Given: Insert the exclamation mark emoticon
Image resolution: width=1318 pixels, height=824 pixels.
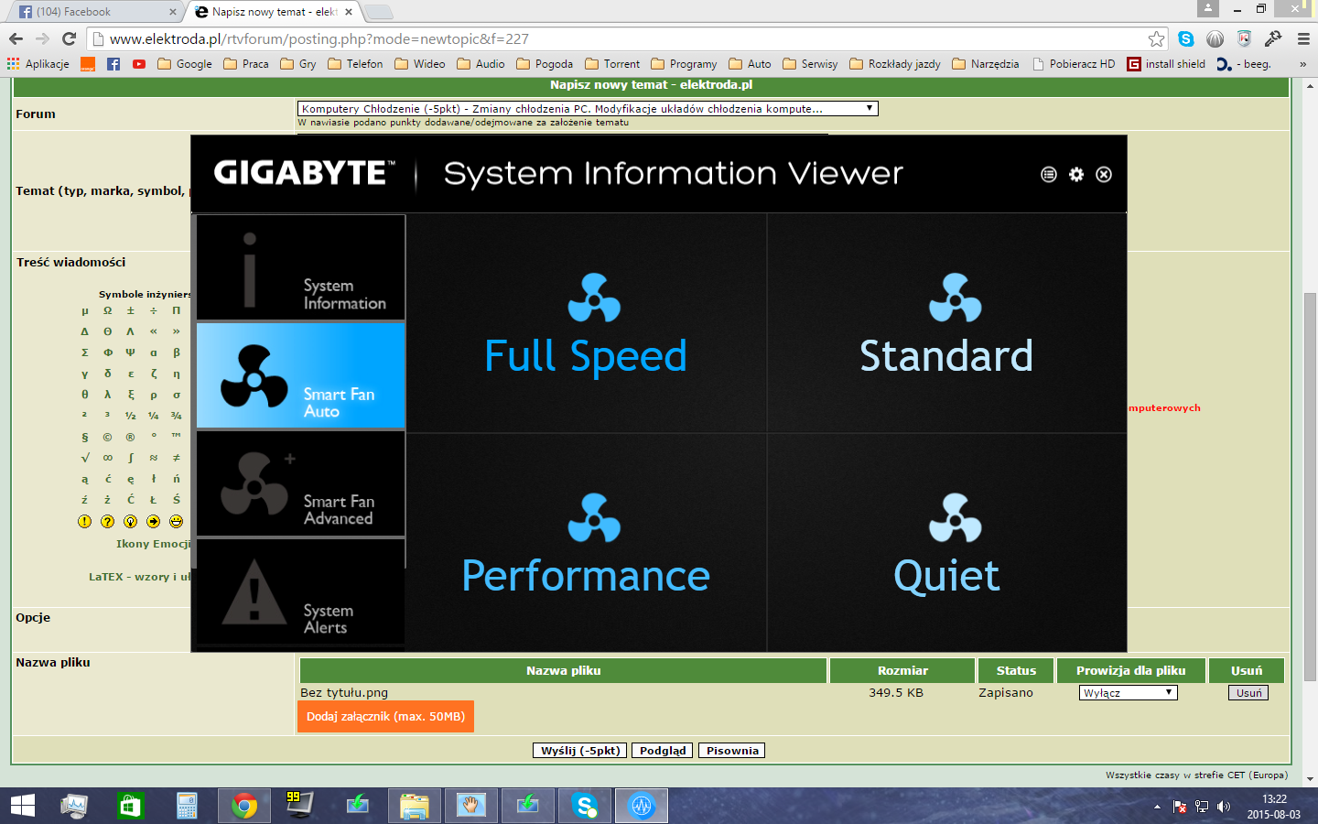Looking at the screenshot, I should pyautogui.click(x=84, y=521).
